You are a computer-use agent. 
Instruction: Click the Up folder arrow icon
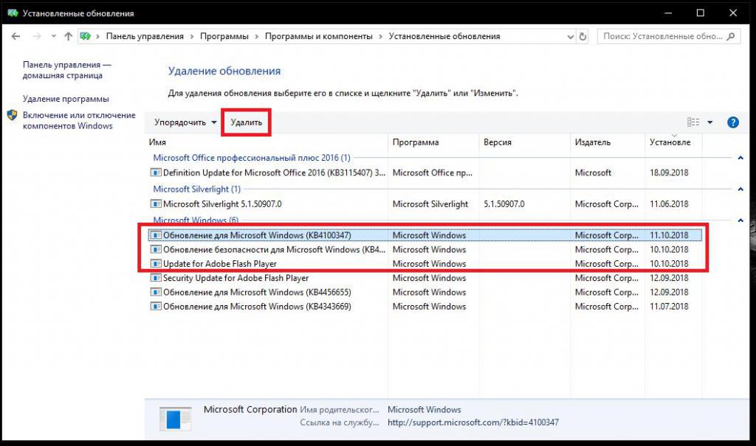pyautogui.click(x=68, y=36)
